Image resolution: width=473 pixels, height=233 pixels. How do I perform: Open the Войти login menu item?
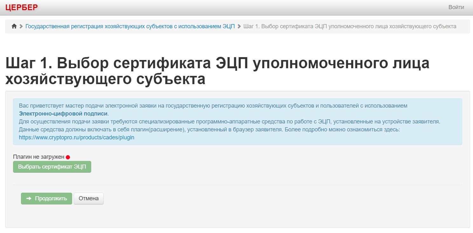[456, 7]
